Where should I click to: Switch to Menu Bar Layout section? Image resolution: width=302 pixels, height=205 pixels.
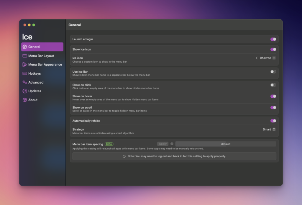(42, 56)
